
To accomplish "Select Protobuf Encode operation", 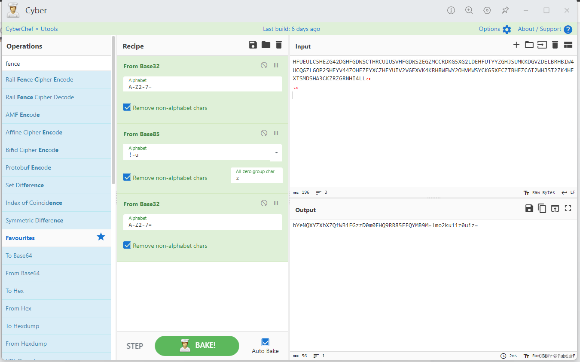I will 56,167.
